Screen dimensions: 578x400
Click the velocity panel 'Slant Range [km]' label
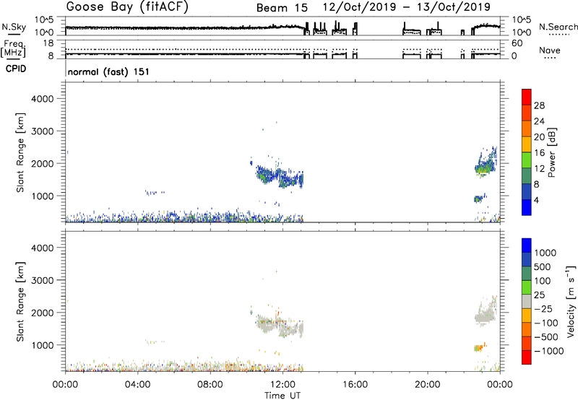tap(20, 302)
